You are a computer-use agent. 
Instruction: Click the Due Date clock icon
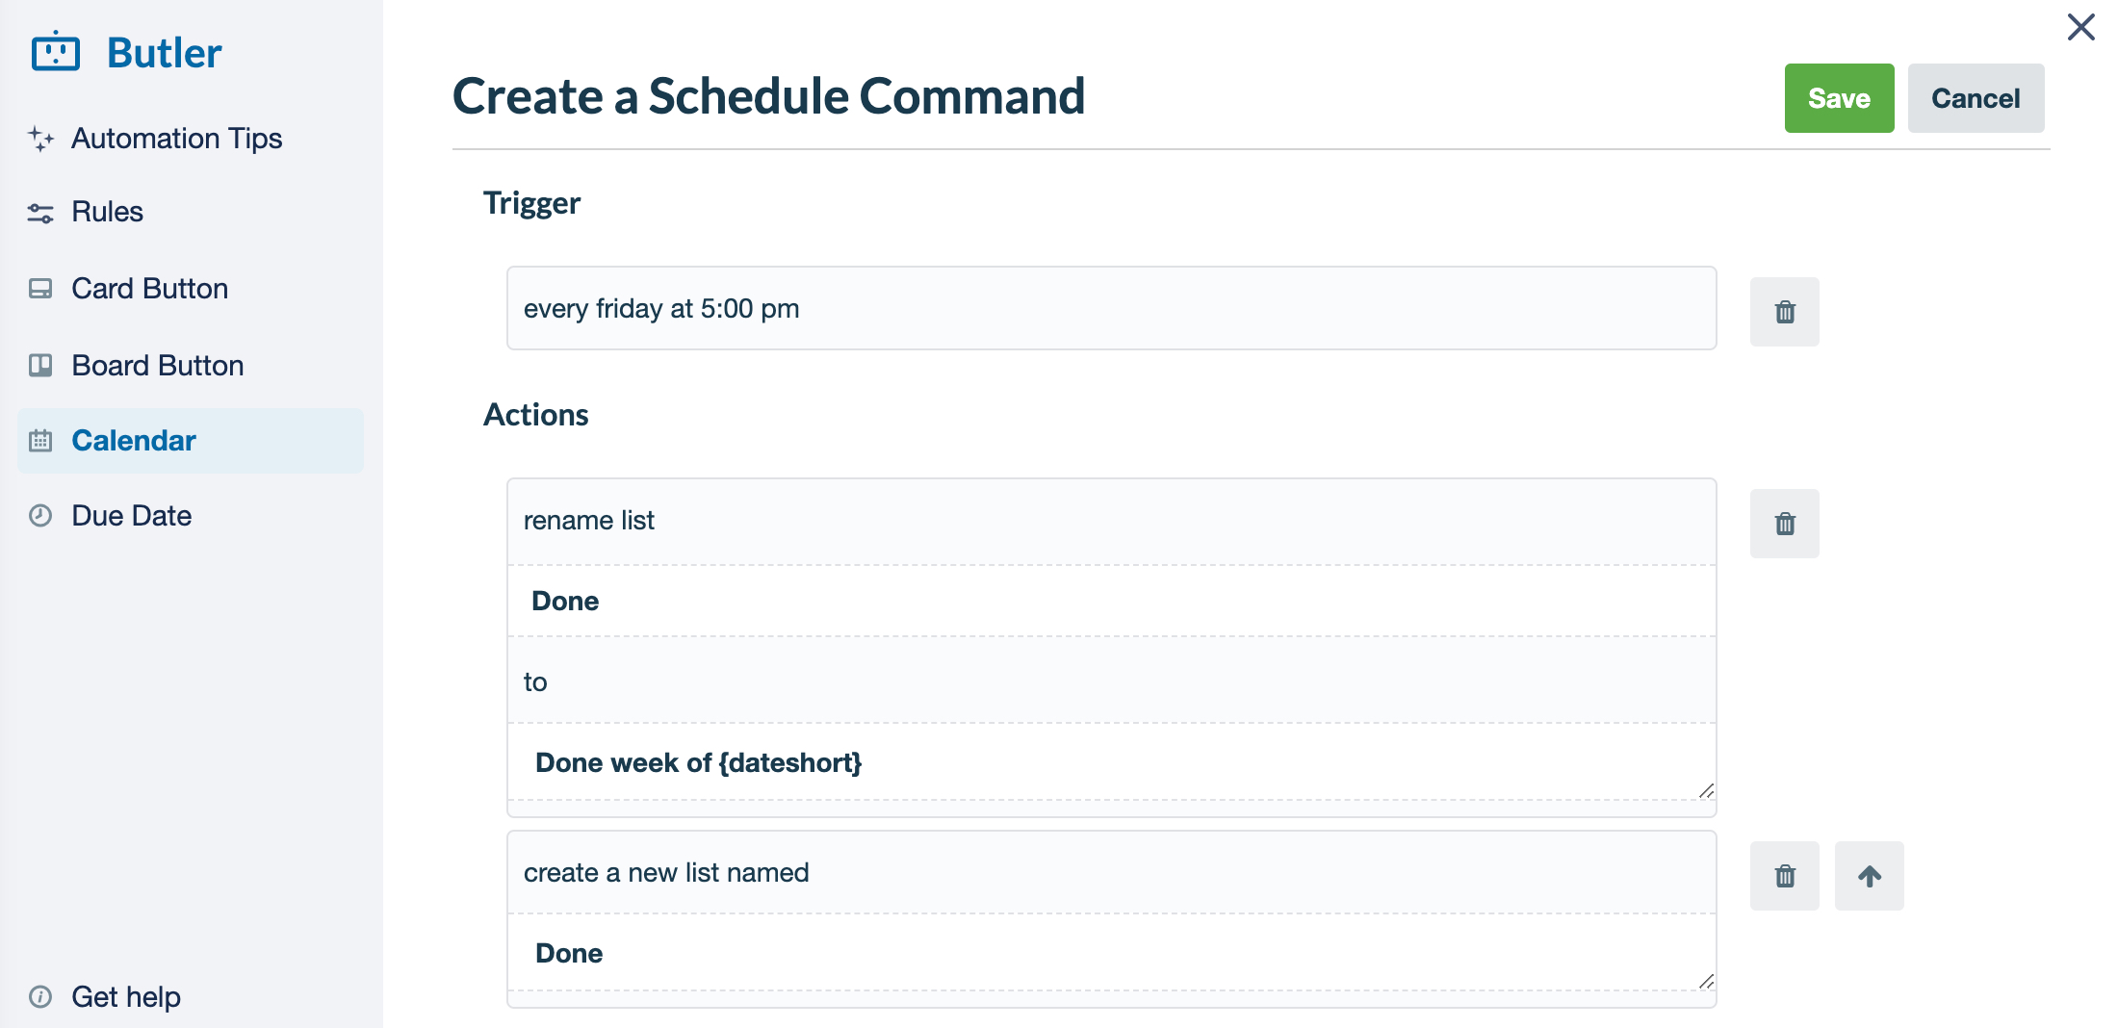(x=40, y=516)
